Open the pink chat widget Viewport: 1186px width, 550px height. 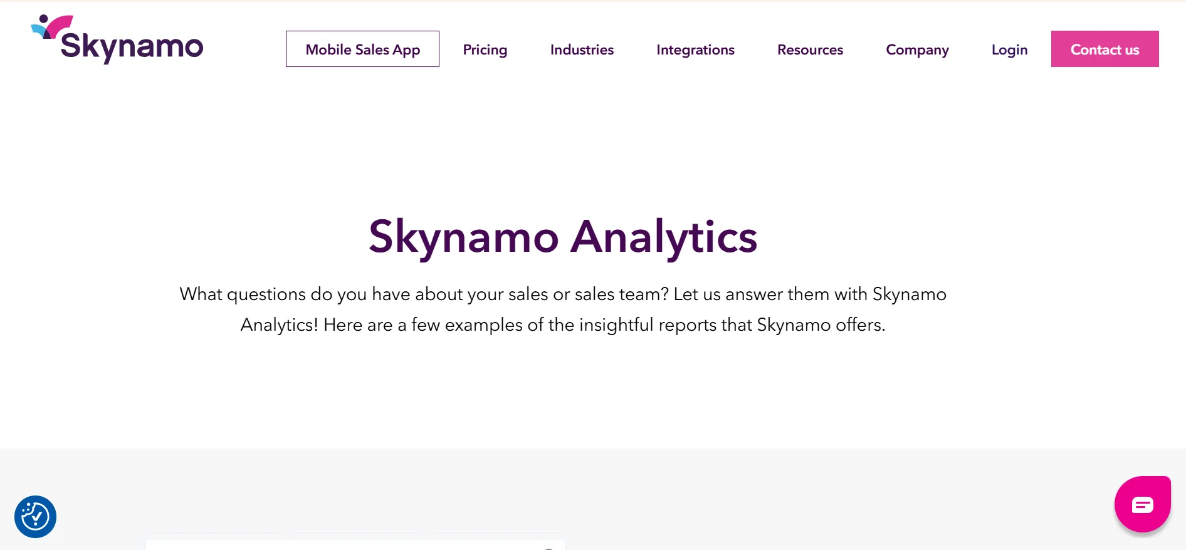(1142, 504)
